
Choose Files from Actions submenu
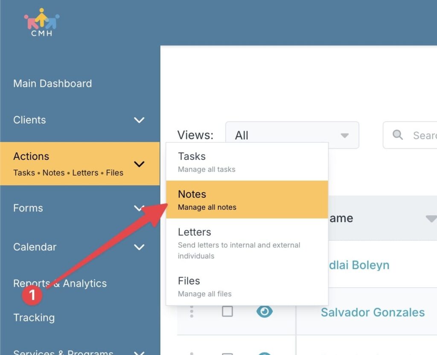pyautogui.click(x=247, y=286)
